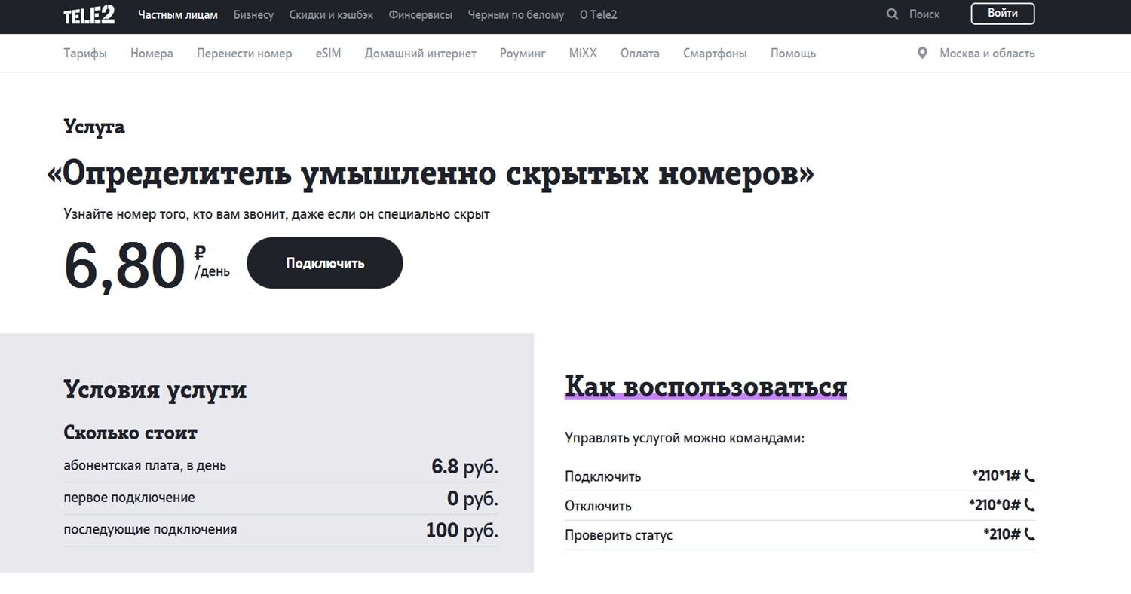Open the Помощь section
Image resolution: width=1131 pixels, height=594 pixels.
point(793,54)
